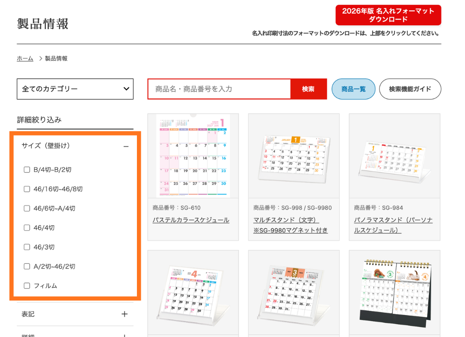465x337 pixels.
Task: Enable the 46/4切 size filter
Action: pos(27,228)
